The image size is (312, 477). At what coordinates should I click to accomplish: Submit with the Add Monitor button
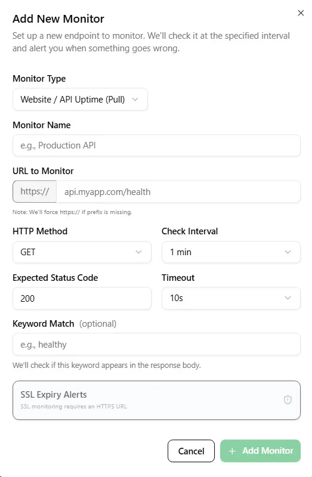coord(260,451)
